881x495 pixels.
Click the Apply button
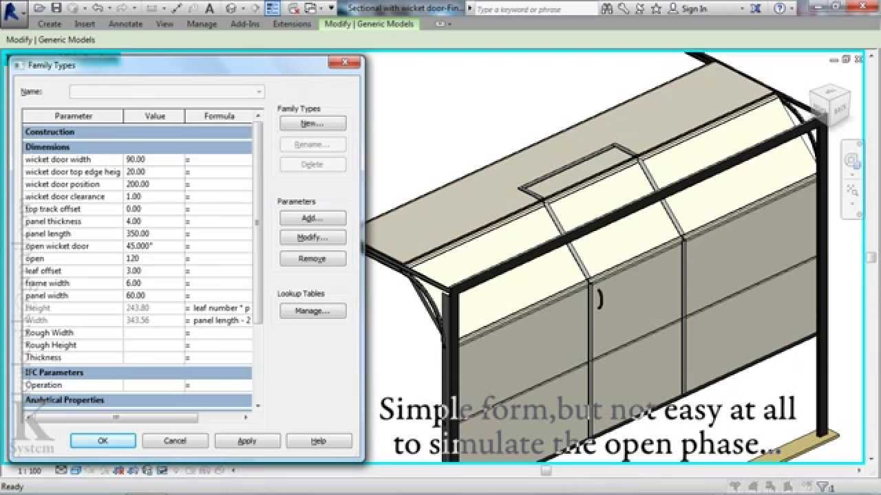coord(247,441)
